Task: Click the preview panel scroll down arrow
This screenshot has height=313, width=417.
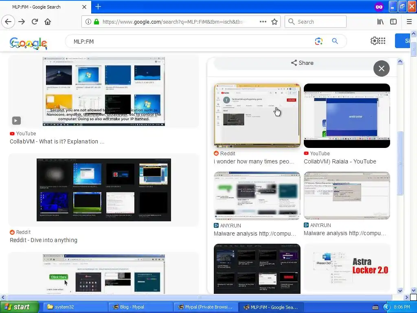Action: (x=400, y=291)
